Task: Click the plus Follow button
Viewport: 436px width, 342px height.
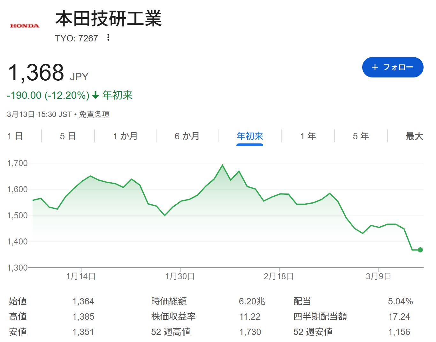Action: click(393, 67)
